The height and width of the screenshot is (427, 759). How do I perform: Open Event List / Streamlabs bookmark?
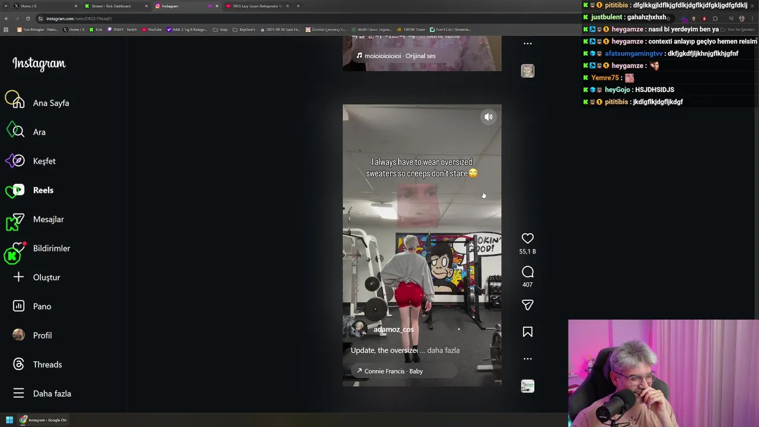(x=451, y=29)
